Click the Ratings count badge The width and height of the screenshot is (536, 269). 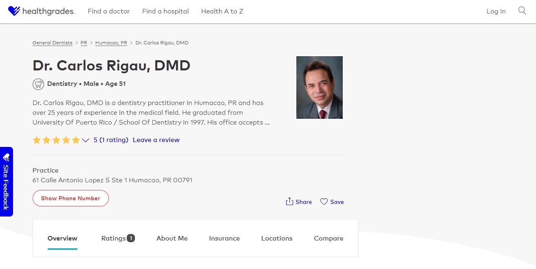[131, 238]
